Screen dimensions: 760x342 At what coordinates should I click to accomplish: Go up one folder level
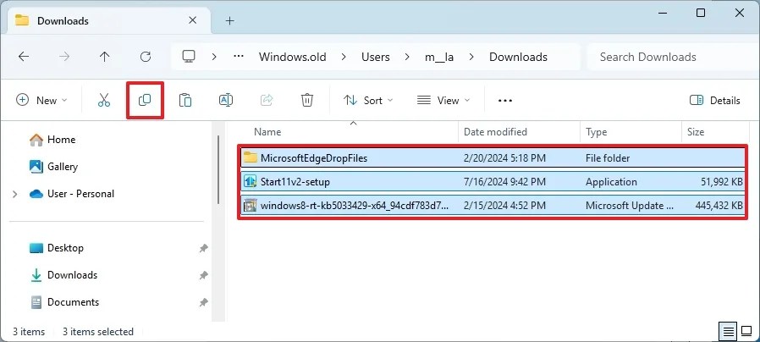tap(104, 57)
